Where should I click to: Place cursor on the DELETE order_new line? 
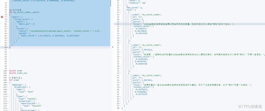click(18, 73)
